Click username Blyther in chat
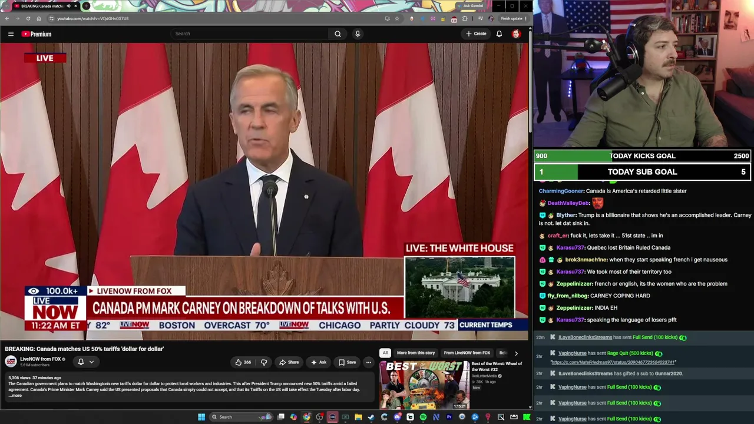The height and width of the screenshot is (424, 754). tap(565, 216)
